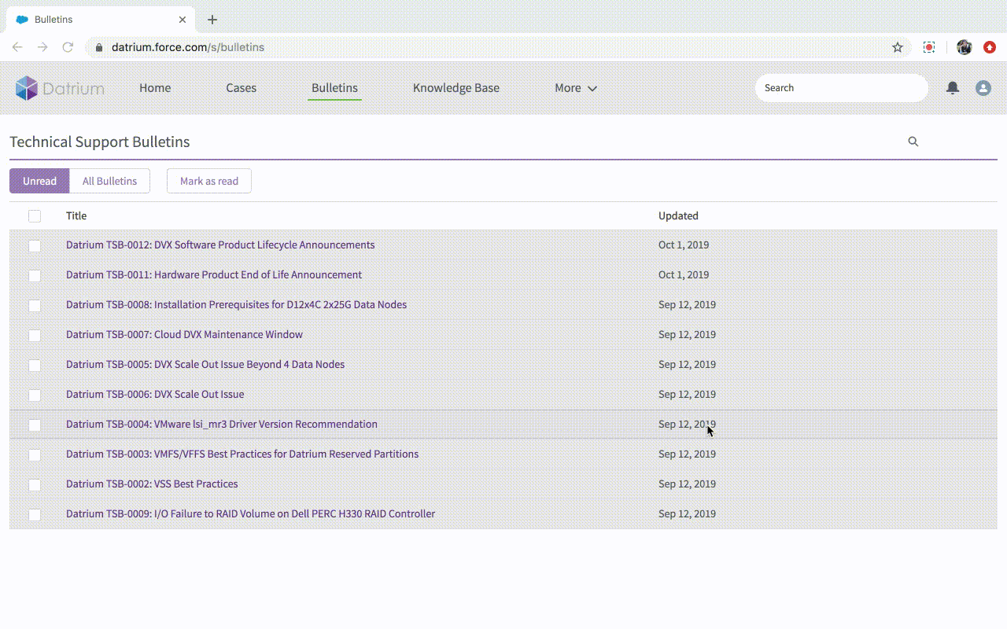Open the Knowledge Base nav item
Viewport: 1007px width, 629px height.
pos(456,88)
